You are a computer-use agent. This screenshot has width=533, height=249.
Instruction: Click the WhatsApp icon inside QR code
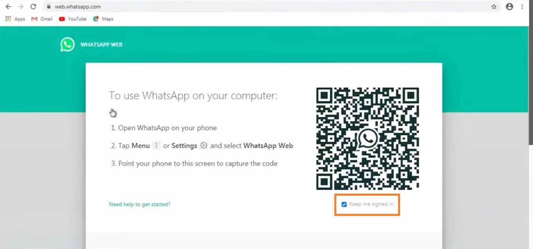coord(368,139)
